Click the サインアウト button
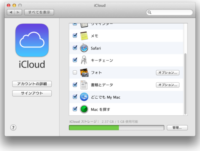The image size is (200, 151). click(x=32, y=93)
